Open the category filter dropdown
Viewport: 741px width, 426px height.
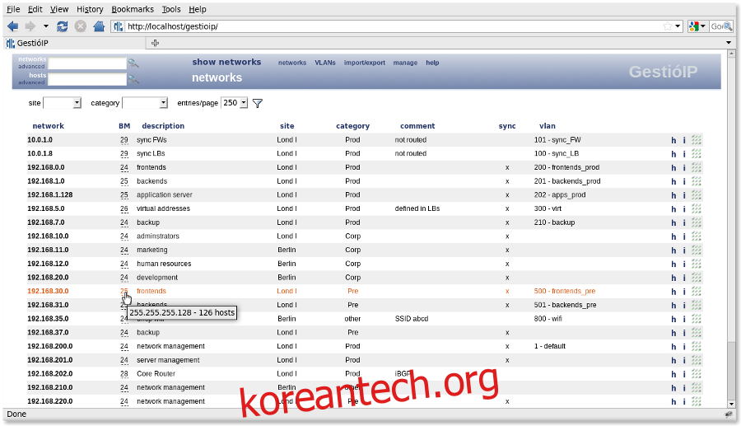[145, 103]
